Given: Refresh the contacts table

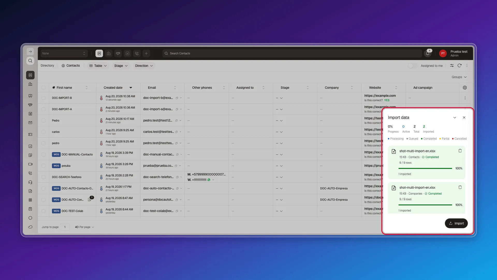Looking at the screenshot, I should (459, 66).
